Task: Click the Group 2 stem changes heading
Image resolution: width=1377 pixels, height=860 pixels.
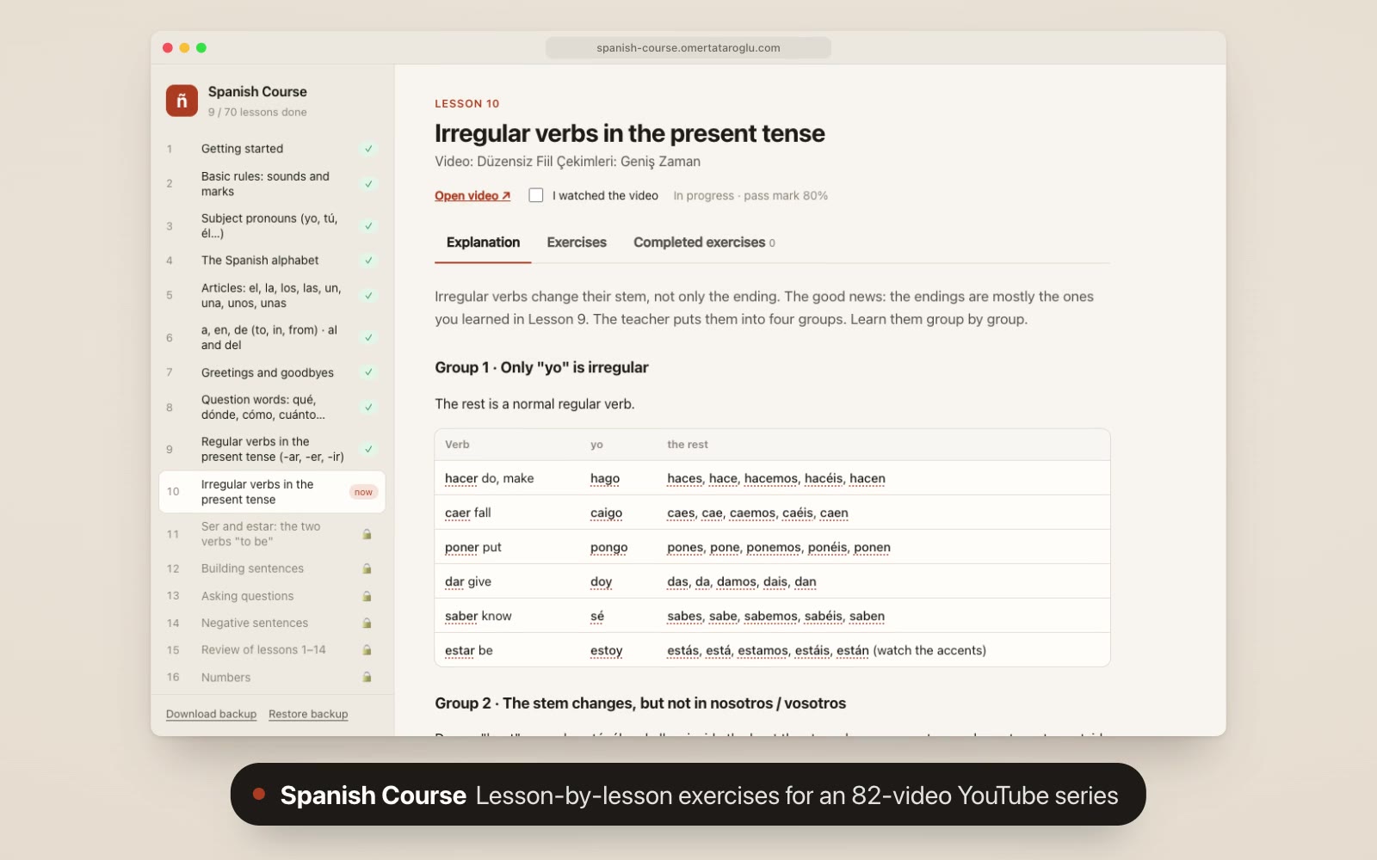Action: (x=640, y=703)
